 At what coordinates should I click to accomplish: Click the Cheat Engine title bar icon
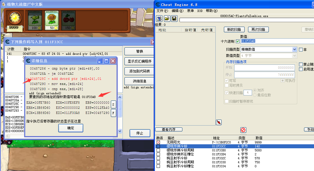click(x=158, y=5)
